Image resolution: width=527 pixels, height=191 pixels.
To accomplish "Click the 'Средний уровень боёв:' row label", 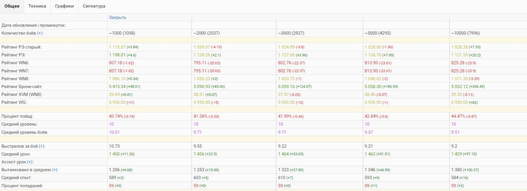I will click(x=25, y=132).
